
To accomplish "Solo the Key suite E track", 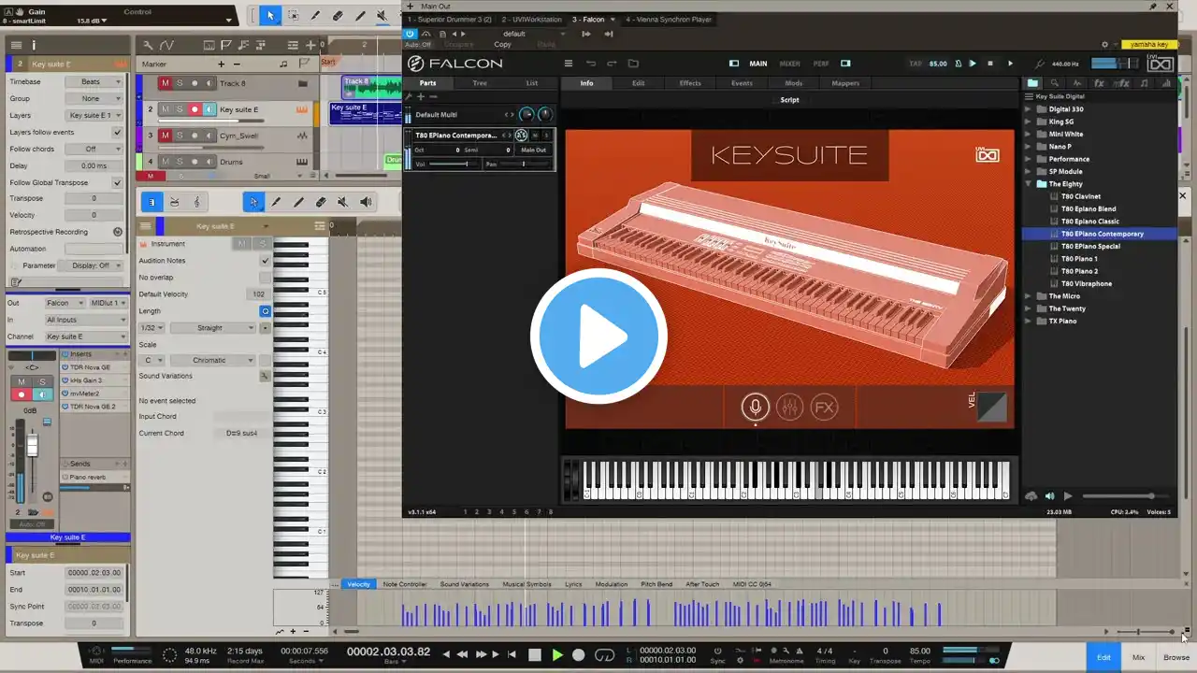I will tap(180, 109).
